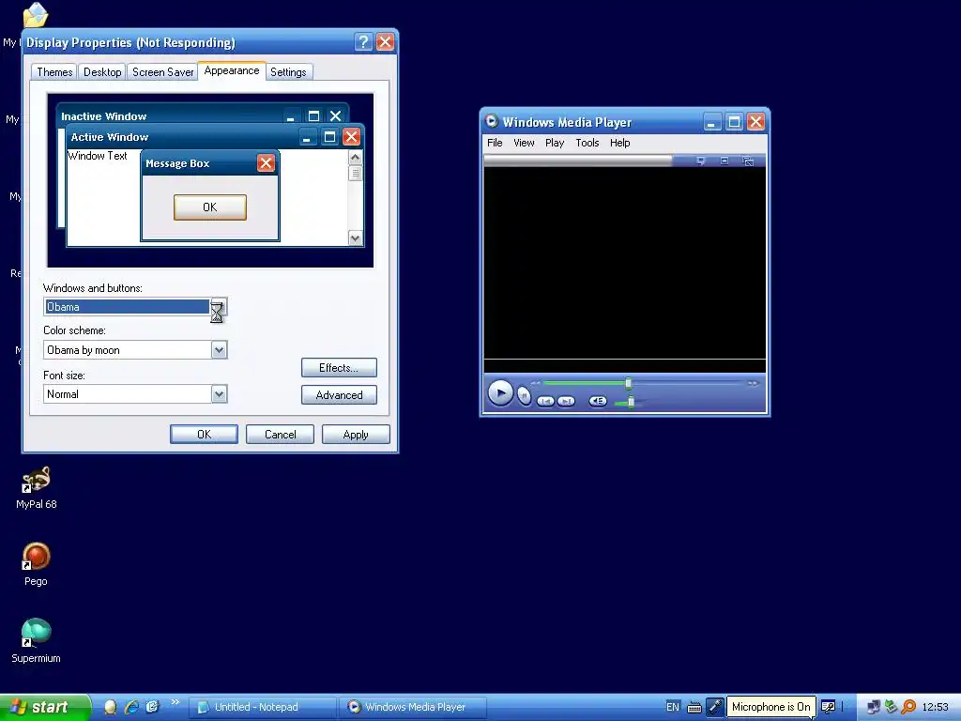
Task: Click keyboard icon on language bar
Action: [x=694, y=708]
